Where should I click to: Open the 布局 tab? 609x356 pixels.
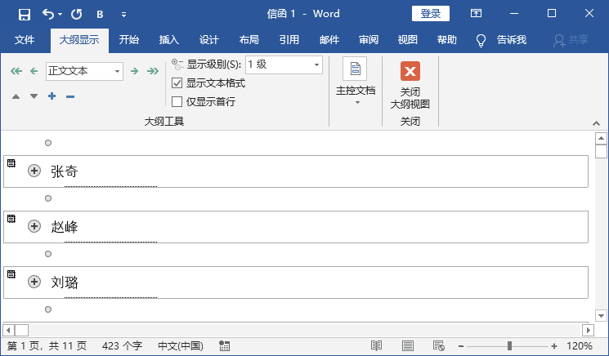249,40
